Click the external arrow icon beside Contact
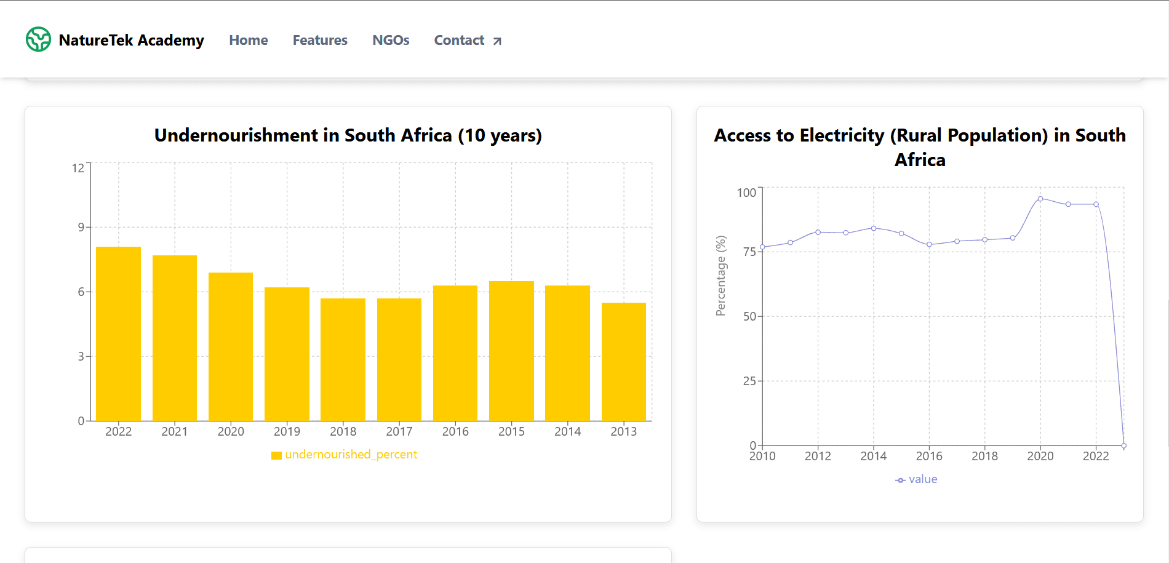Image resolution: width=1169 pixels, height=563 pixels. coord(497,41)
